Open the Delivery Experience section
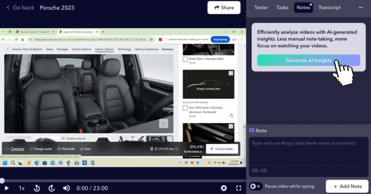Screen dimensions: 371x194 [147, 49]
